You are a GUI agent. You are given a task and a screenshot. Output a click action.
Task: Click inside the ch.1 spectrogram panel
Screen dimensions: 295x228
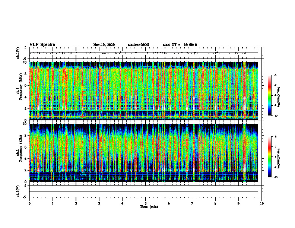(144, 91)
